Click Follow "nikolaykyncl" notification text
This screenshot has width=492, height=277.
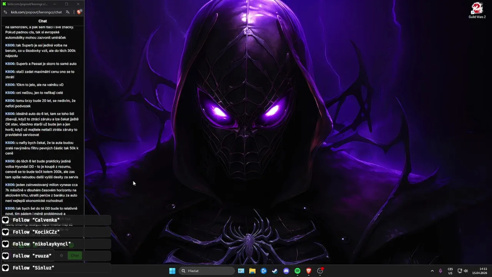pos(42,244)
